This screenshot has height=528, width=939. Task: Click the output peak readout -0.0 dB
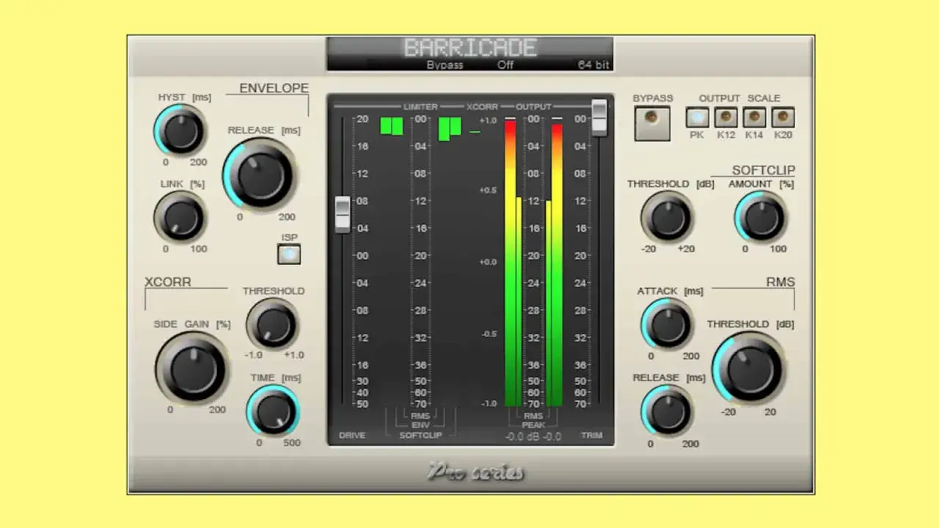coord(532,436)
